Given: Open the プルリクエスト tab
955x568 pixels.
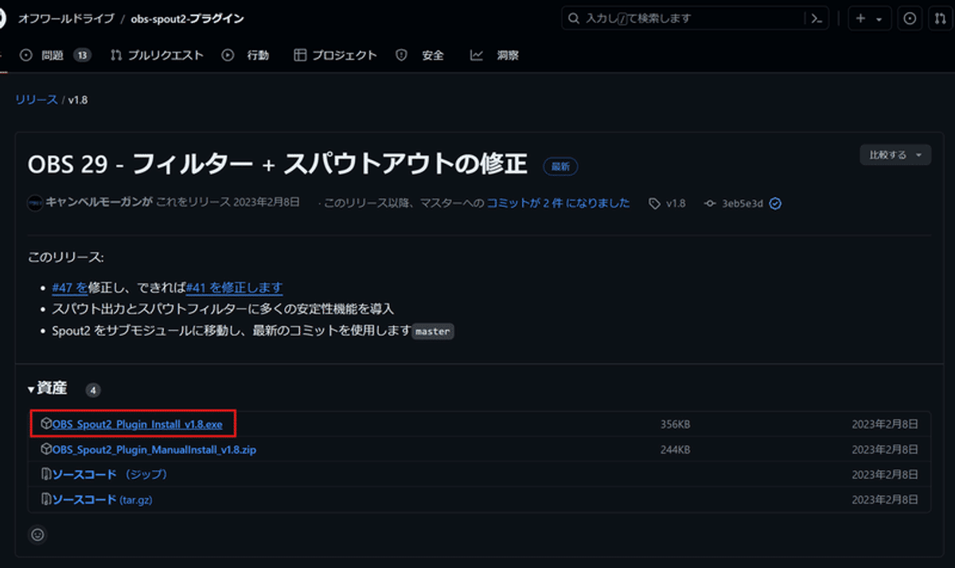Looking at the screenshot, I should 157,55.
